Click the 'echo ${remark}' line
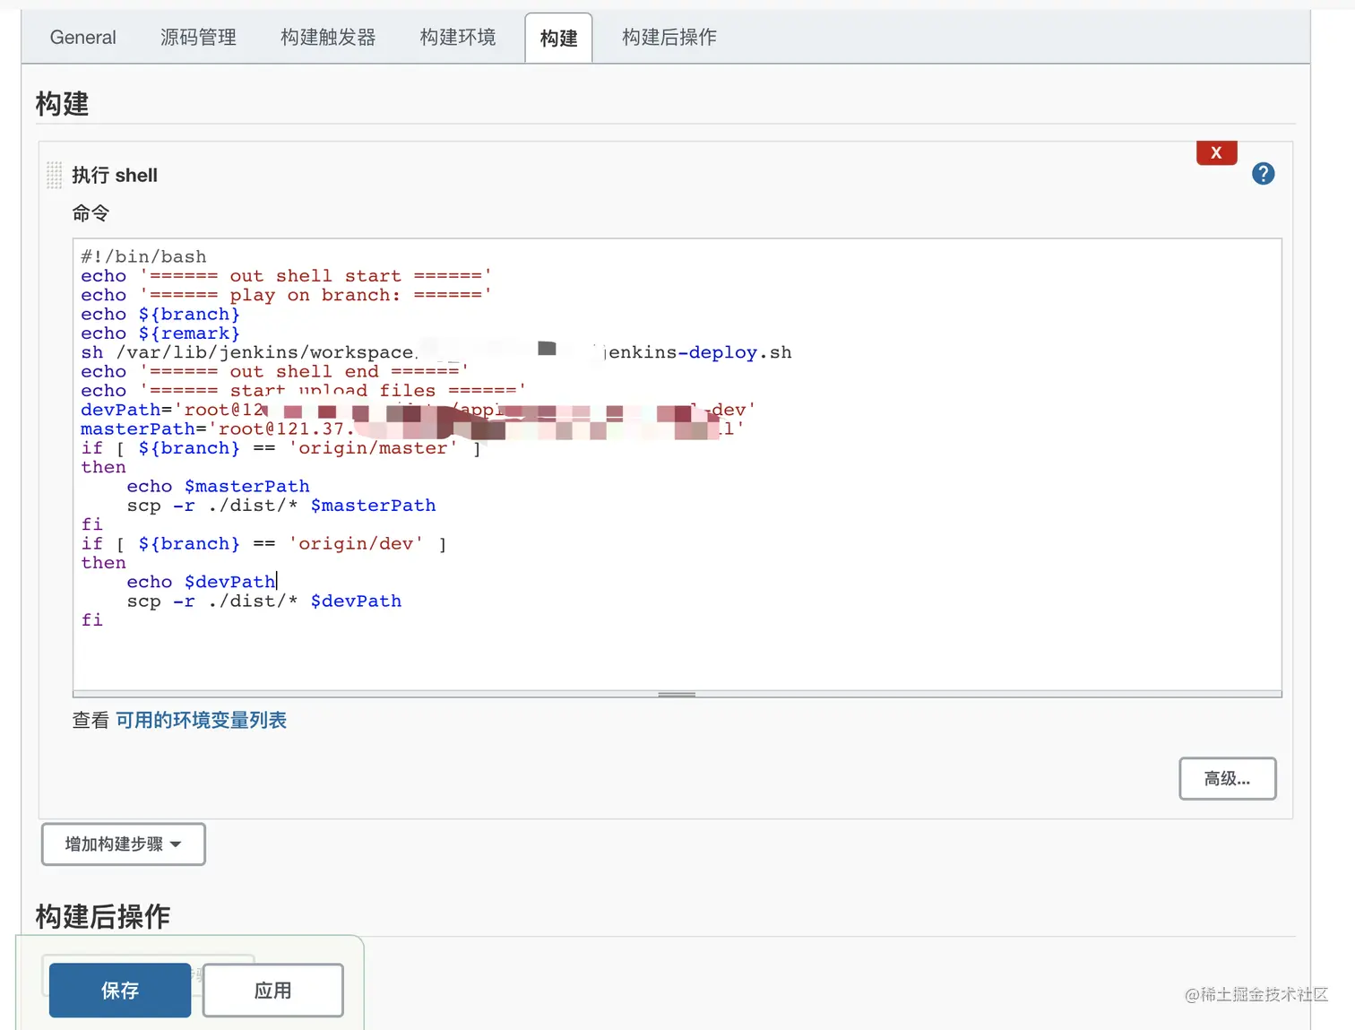 tap(160, 333)
